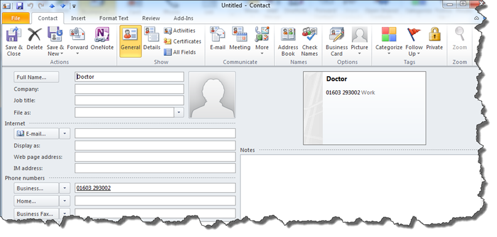Click inside the Notes text area
Image resolution: width=497 pixels, height=237 pixels.
coord(360,187)
